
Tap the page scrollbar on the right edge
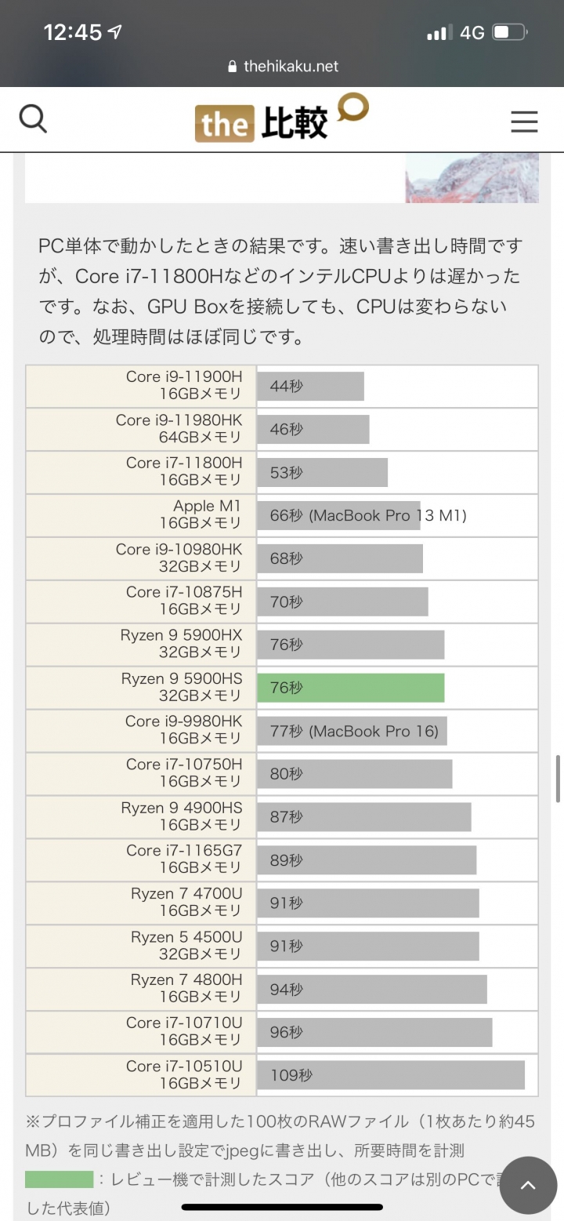click(558, 779)
